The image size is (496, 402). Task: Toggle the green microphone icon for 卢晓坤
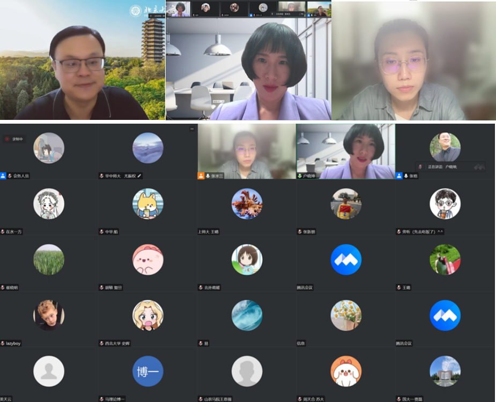tap(300, 176)
